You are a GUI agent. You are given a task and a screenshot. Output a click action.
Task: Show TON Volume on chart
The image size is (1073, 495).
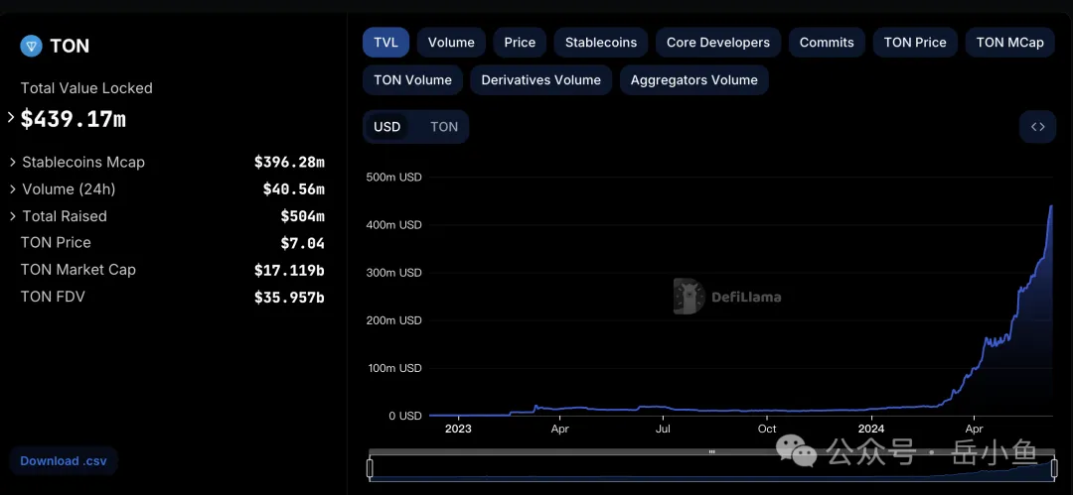[412, 80]
